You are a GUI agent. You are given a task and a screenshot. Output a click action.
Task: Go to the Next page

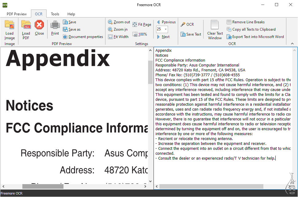point(163,37)
